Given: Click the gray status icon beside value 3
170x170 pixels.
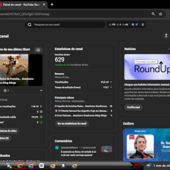Looking at the screenshot, I should click(41, 112).
